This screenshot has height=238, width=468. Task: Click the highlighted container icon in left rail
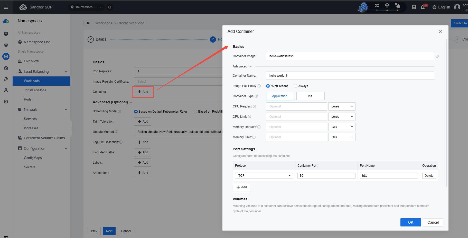click(x=6, y=56)
